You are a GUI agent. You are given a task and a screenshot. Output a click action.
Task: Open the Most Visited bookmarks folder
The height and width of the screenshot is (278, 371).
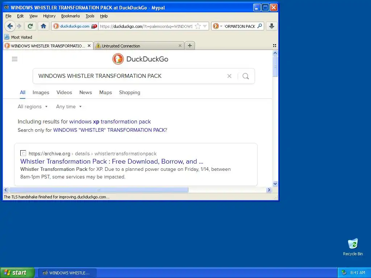[18, 37]
